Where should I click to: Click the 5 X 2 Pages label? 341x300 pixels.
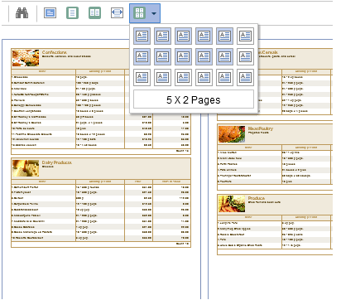pyautogui.click(x=194, y=99)
